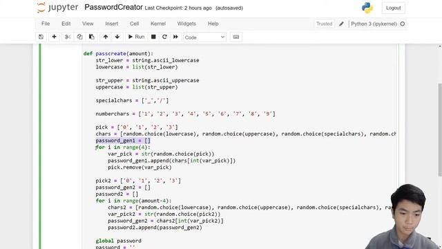The height and width of the screenshot is (249, 442).
Task: Click on the 'numberchars' list line
Action: pyautogui.click(x=185, y=113)
